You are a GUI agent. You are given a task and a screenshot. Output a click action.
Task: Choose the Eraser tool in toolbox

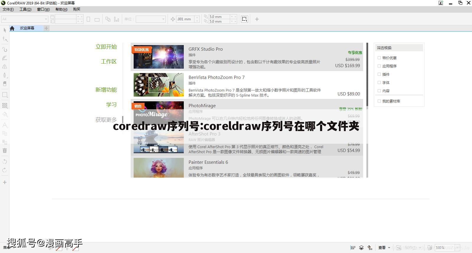click(x=5, y=84)
